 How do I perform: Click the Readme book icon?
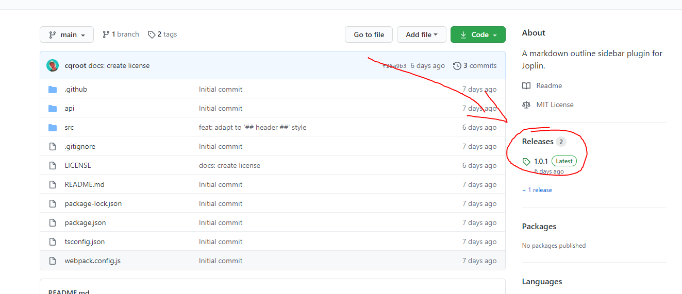(x=526, y=86)
